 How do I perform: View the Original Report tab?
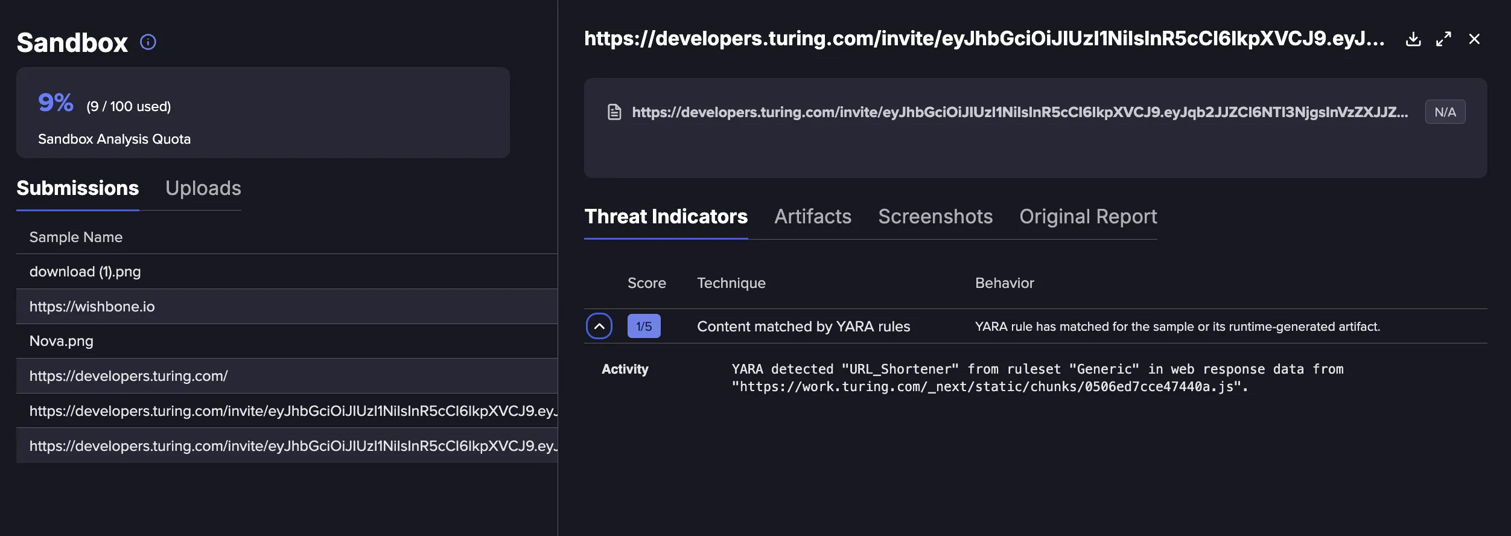(1088, 217)
